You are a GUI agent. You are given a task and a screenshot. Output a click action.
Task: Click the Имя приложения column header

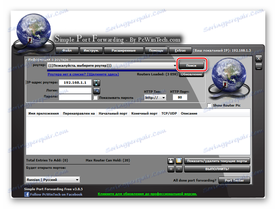point(44,114)
